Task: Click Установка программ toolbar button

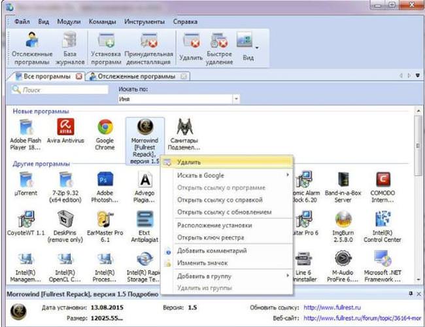Action: pyautogui.click(x=106, y=48)
